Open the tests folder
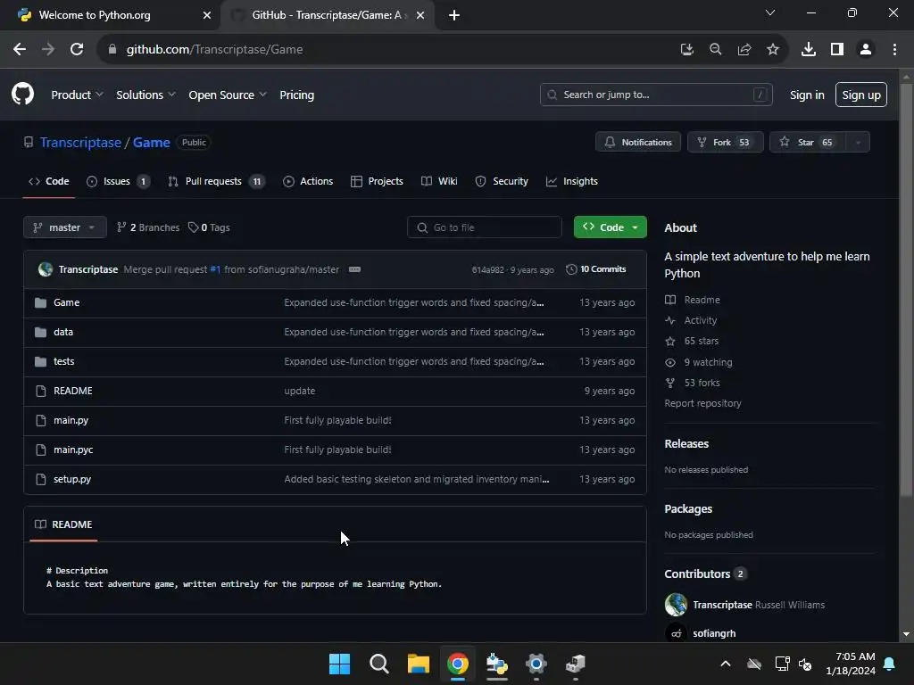The width and height of the screenshot is (914, 685). coord(63,361)
